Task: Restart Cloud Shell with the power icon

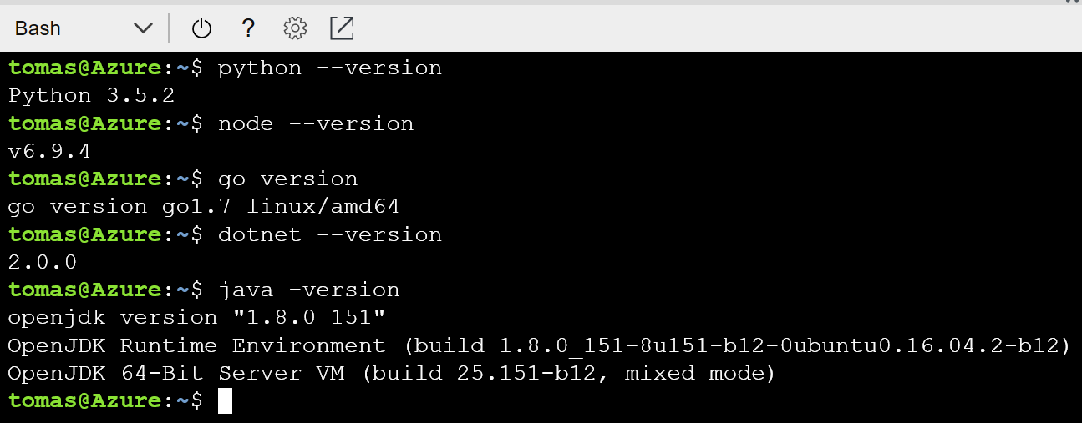Action: click(201, 28)
